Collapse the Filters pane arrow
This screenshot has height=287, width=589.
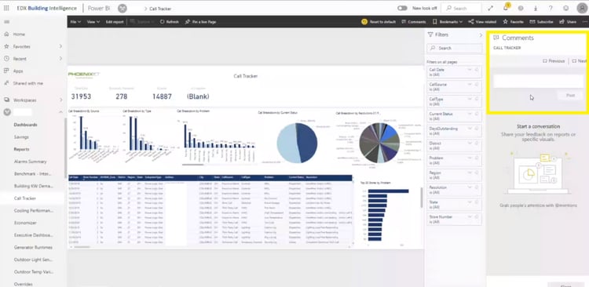pyautogui.click(x=481, y=35)
